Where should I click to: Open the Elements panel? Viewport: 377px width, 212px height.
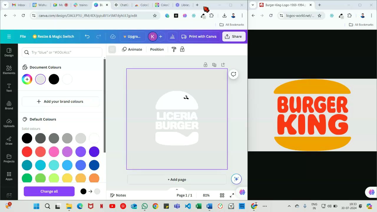(x=9, y=70)
